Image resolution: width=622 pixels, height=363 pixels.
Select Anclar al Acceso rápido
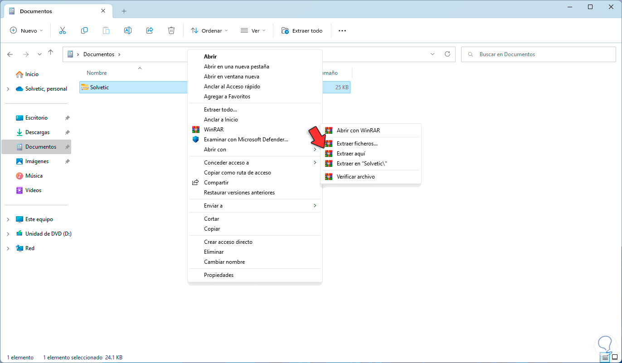(x=255, y=87)
